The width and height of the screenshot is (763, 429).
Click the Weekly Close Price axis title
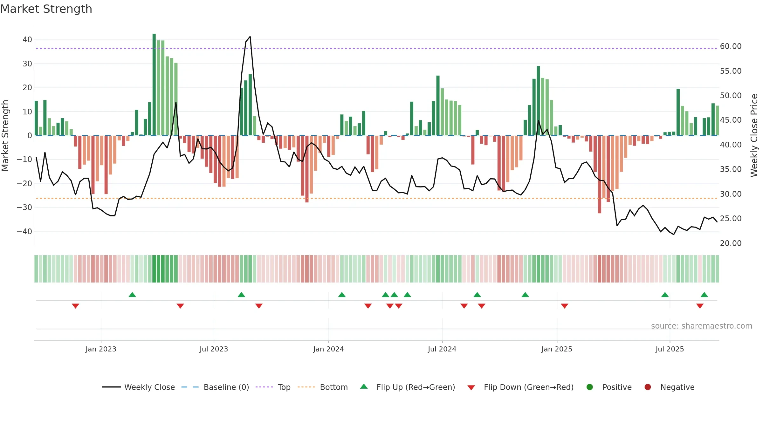point(754,135)
